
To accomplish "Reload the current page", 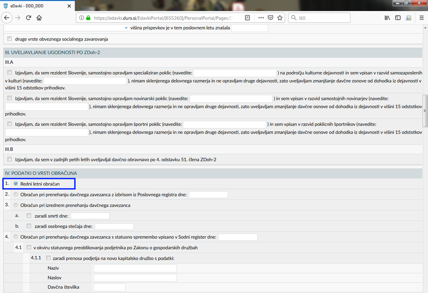I will tap(28, 18).
